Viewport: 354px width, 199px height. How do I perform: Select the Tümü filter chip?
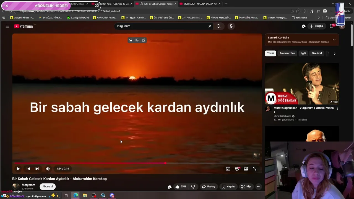(270, 53)
